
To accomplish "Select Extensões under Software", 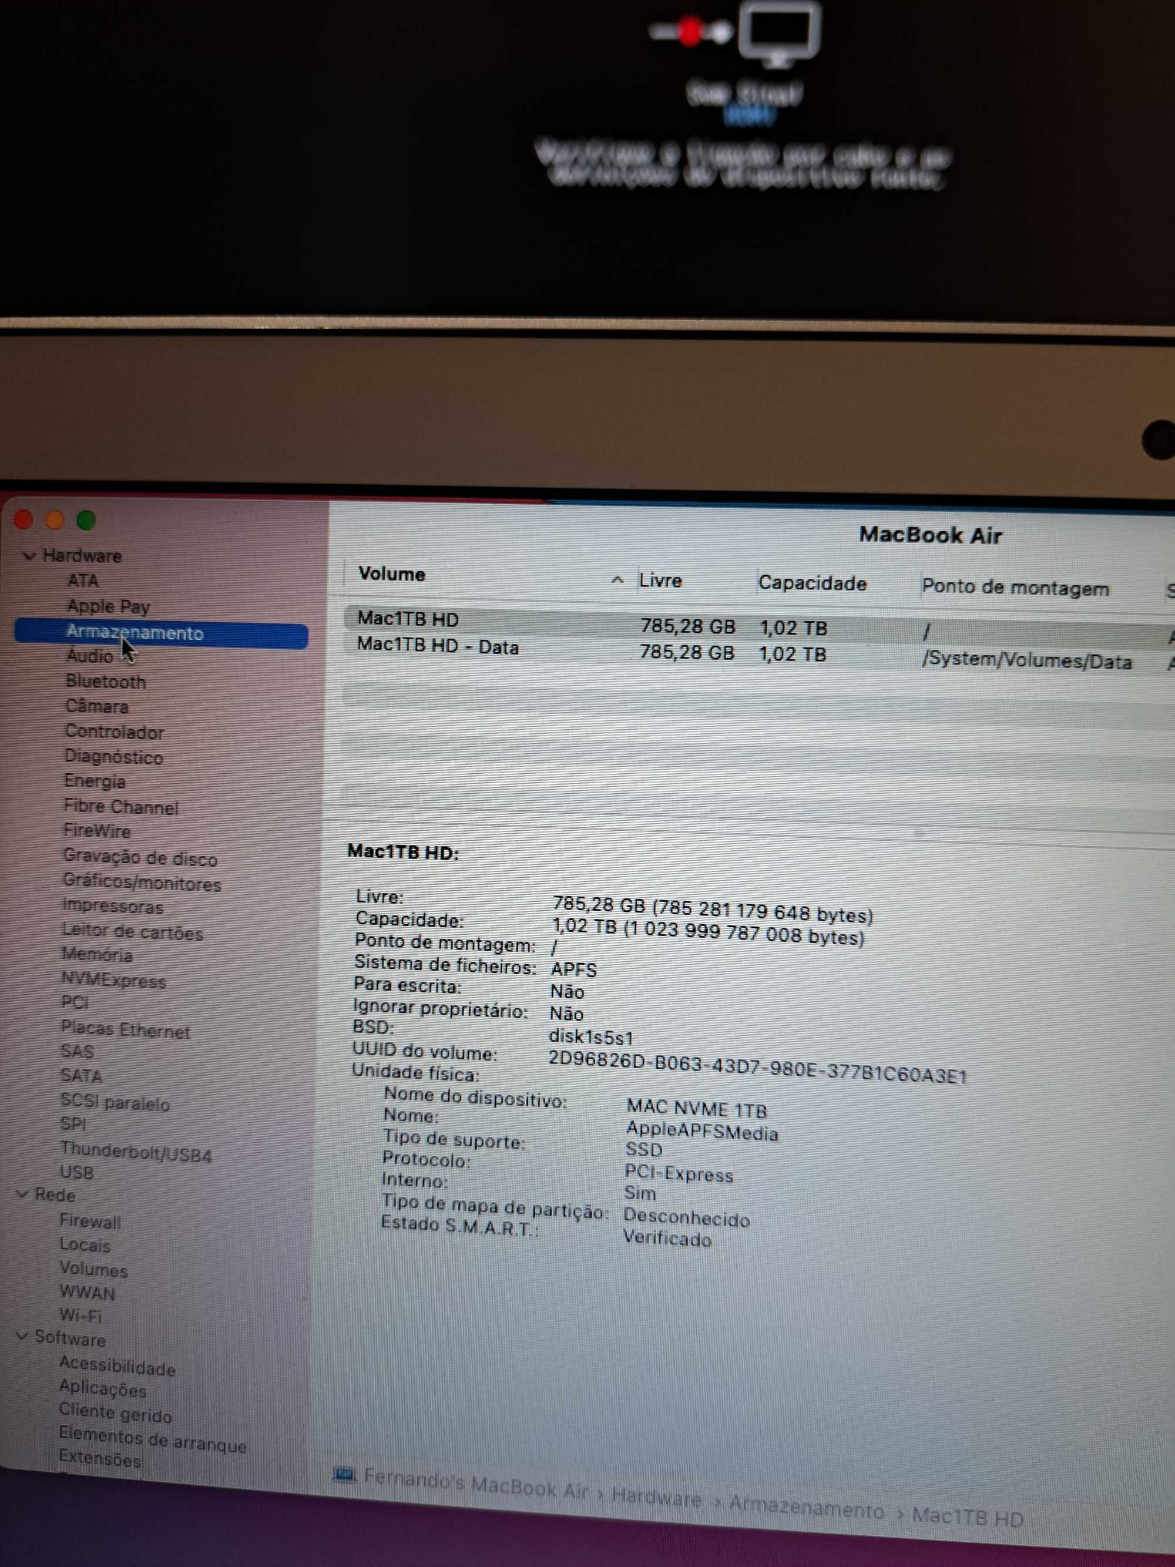I will click(100, 1459).
